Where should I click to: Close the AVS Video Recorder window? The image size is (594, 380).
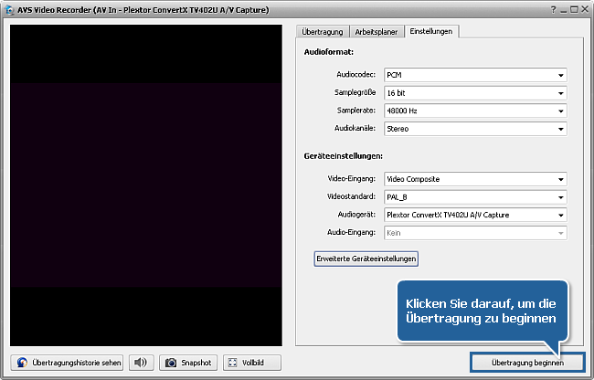pos(585,9)
